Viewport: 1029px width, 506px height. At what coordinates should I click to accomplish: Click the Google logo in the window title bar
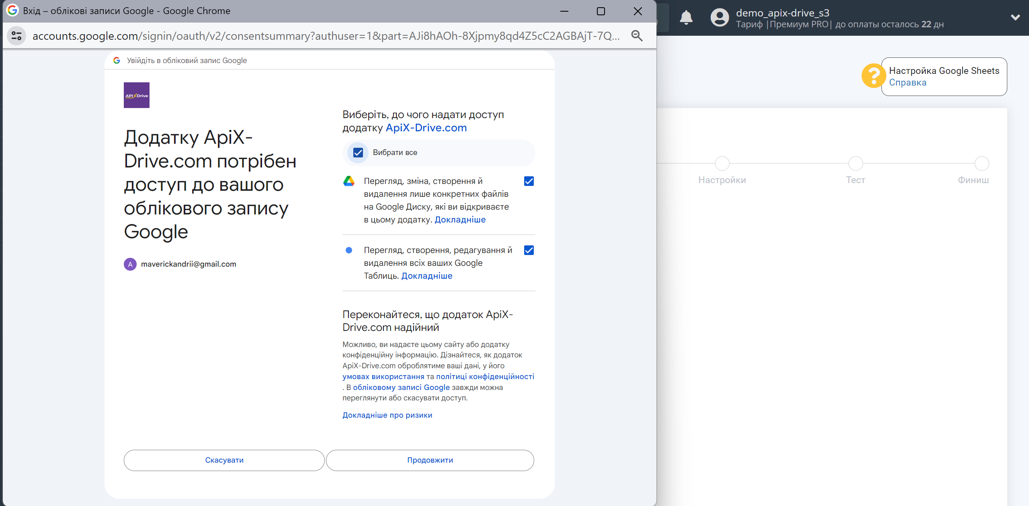point(12,10)
